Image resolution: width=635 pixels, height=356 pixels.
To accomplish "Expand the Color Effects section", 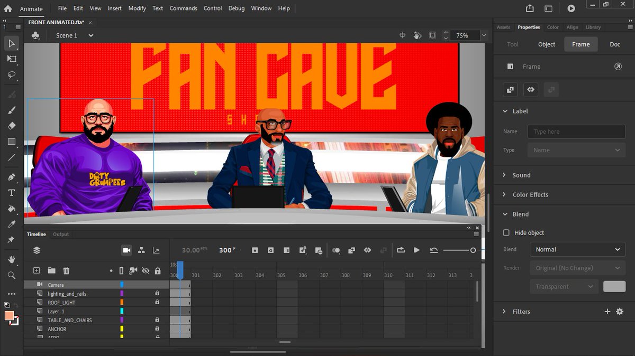I will click(504, 195).
